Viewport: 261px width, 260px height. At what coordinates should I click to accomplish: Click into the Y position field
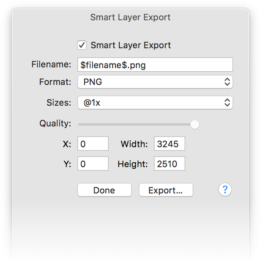(x=93, y=164)
